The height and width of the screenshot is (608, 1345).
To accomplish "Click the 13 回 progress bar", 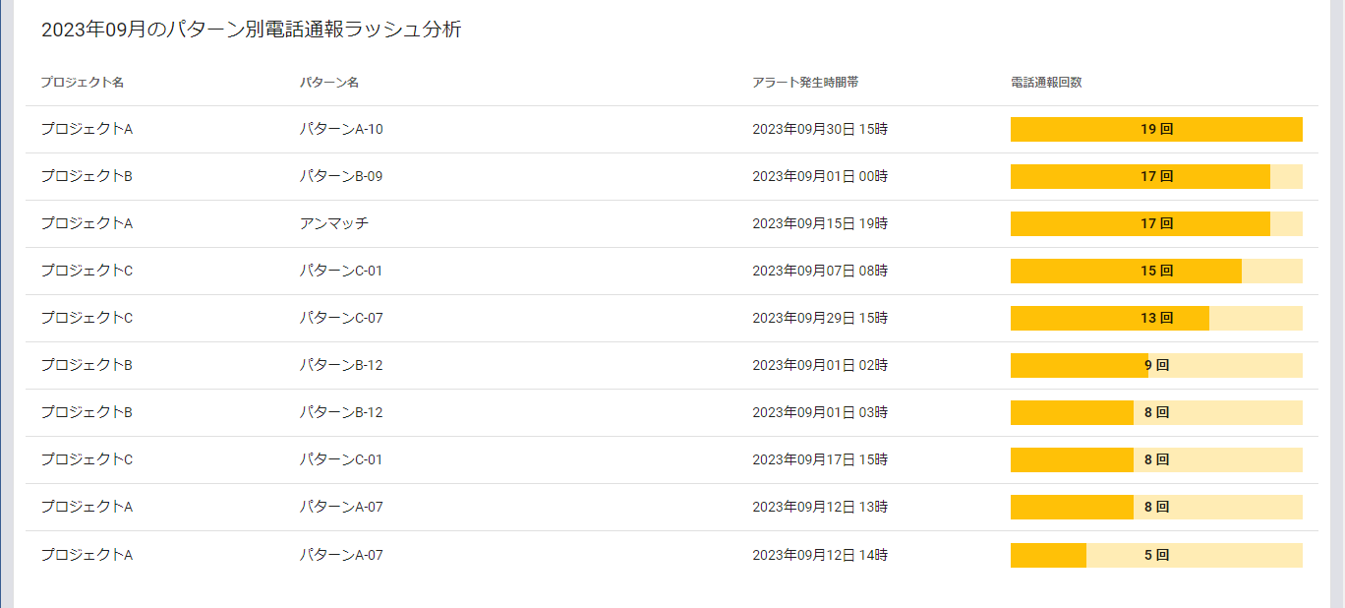I will [1156, 319].
